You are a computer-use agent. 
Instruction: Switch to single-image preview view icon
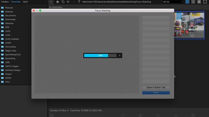199,2
